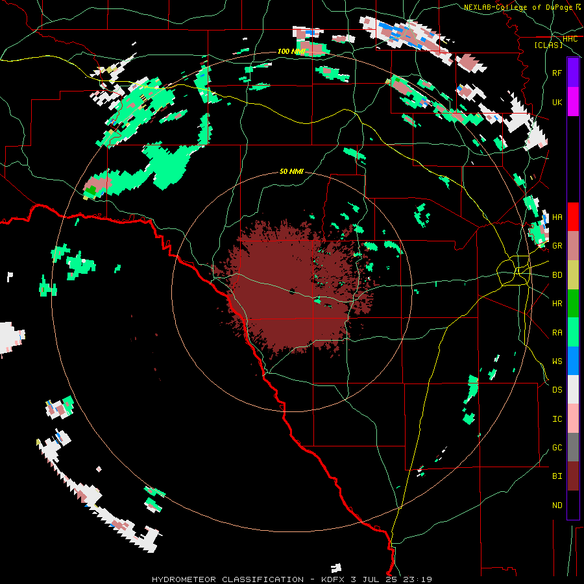Click the HA legend label
The width and height of the screenshot is (584, 584).
pos(557,217)
